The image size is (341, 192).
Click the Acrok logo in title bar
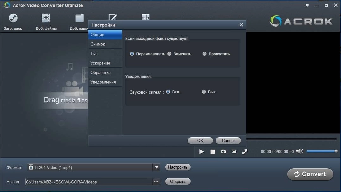click(7, 5)
